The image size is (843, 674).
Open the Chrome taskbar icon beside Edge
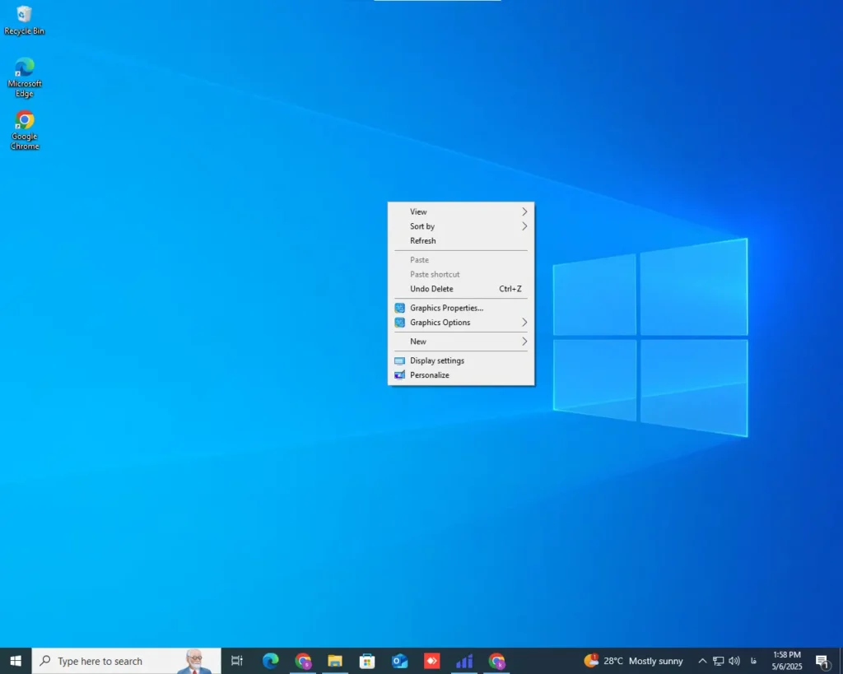point(303,661)
